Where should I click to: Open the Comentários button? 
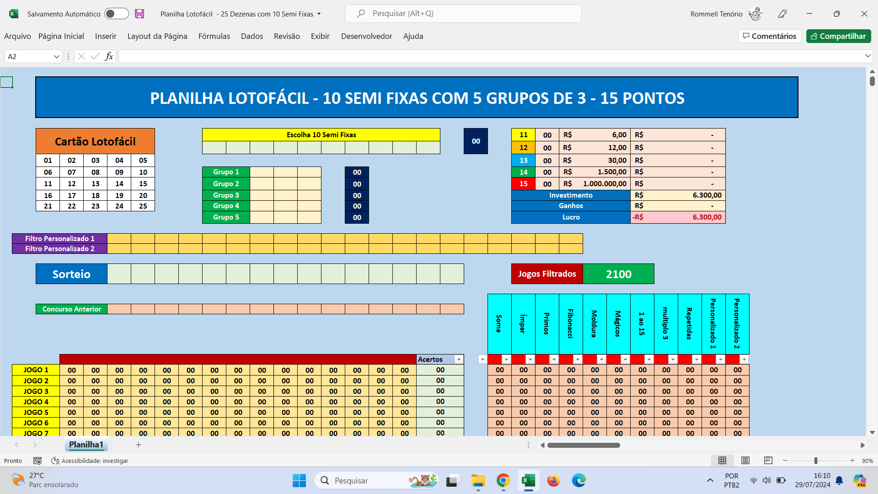[770, 36]
